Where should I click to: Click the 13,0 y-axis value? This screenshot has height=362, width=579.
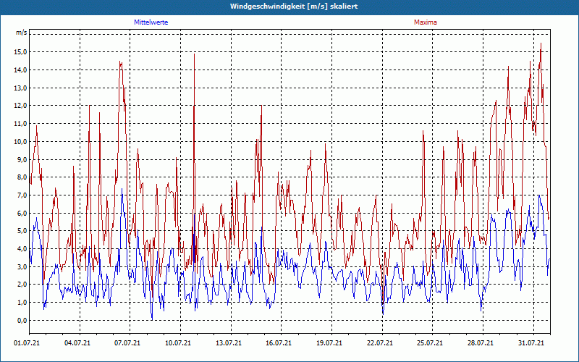click(20, 88)
